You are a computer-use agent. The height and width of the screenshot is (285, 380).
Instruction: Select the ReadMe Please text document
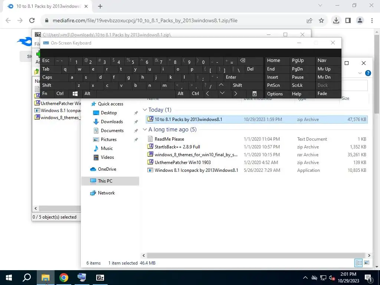257,139
